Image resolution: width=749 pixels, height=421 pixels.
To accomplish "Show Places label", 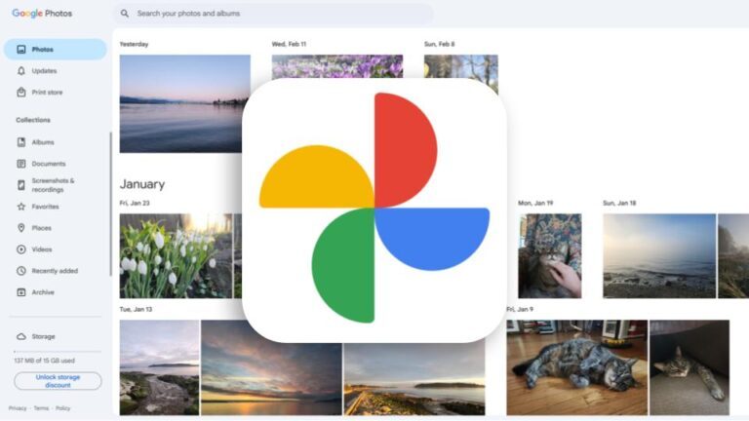I will 41,228.
